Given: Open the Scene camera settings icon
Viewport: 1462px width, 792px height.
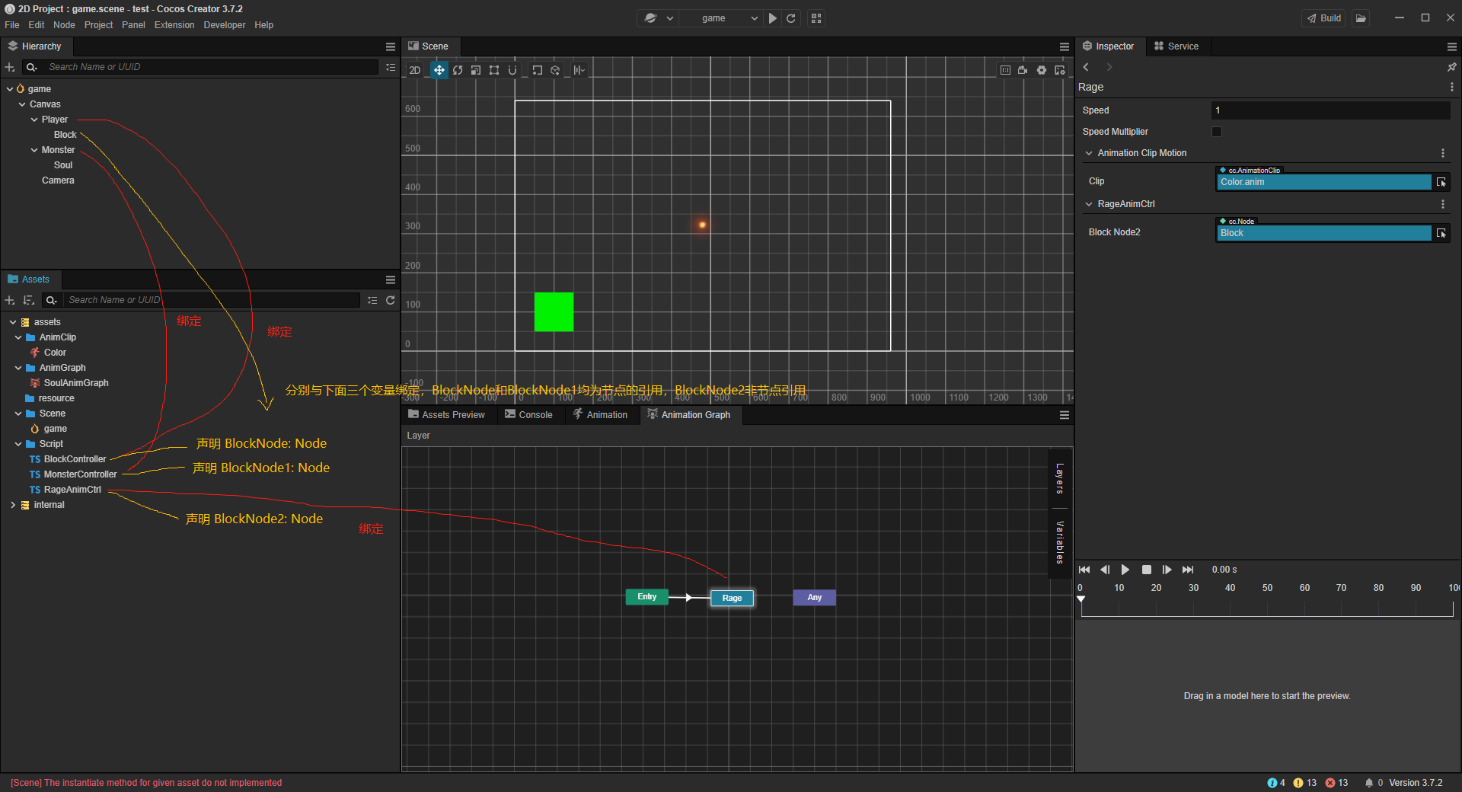Looking at the screenshot, I should (x=1023, y=70).
